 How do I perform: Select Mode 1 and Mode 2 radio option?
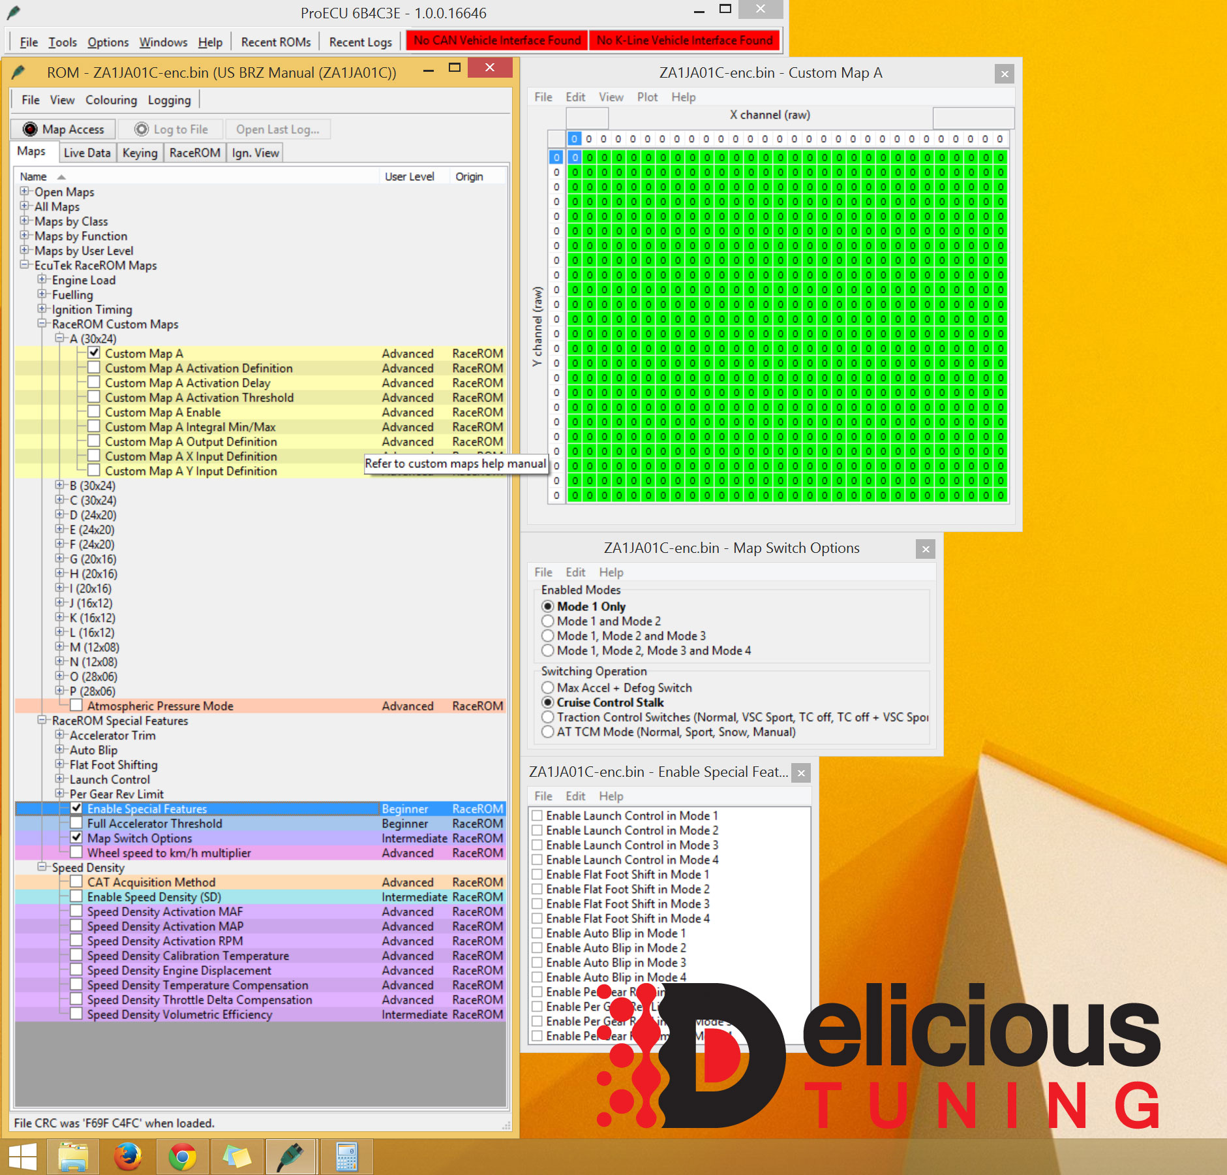coord(548,621)
